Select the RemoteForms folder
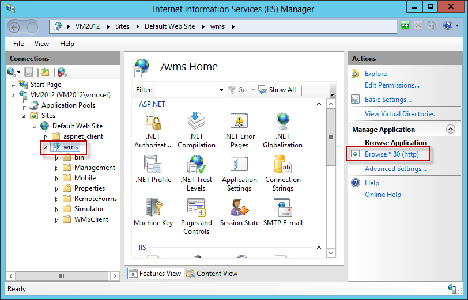The width and height of the screenshot is (468, 300). pyautogui.click(x=96, y=199)
